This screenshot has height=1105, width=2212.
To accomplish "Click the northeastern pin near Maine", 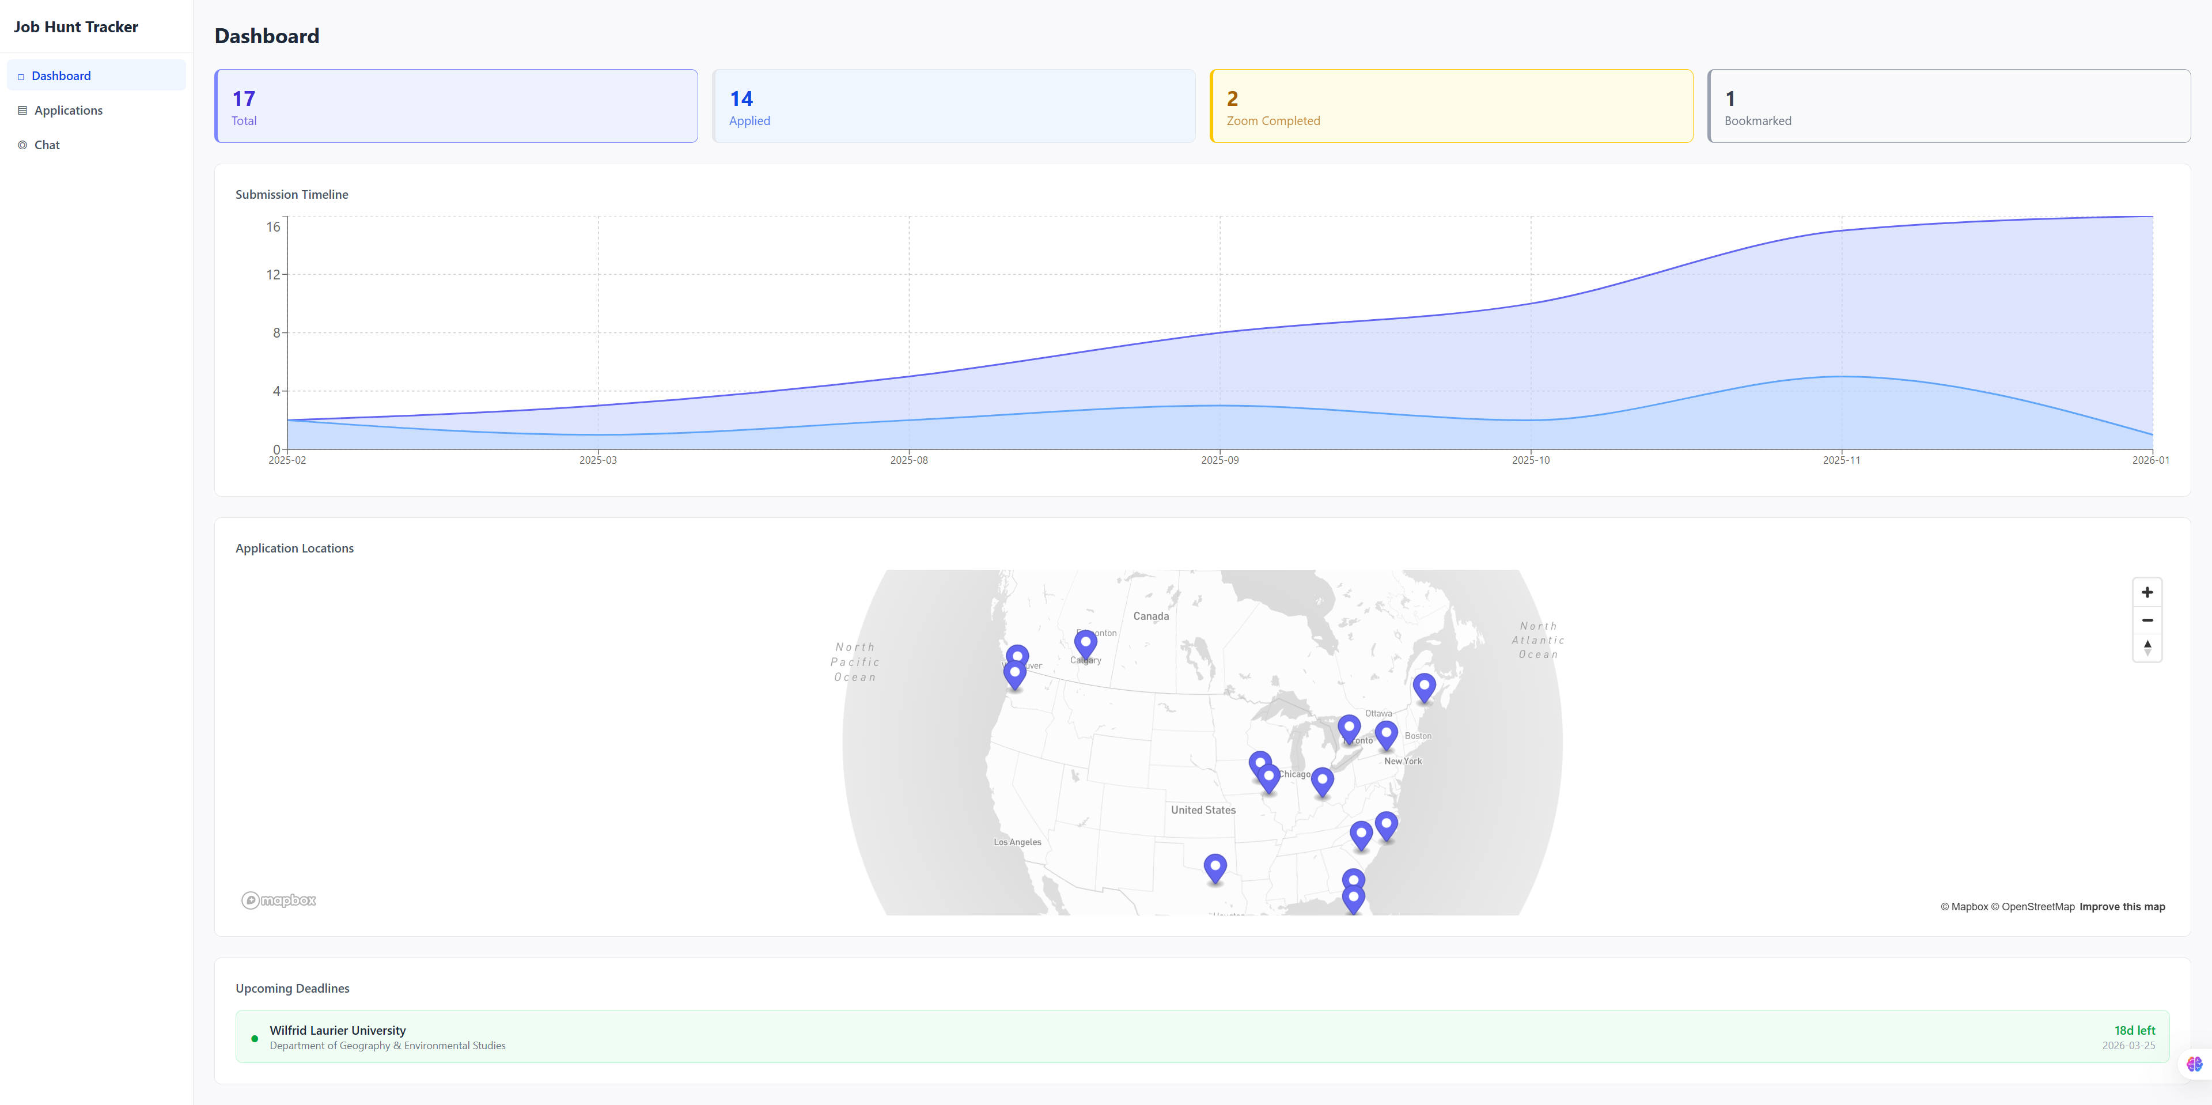I will pos(1424,686).
